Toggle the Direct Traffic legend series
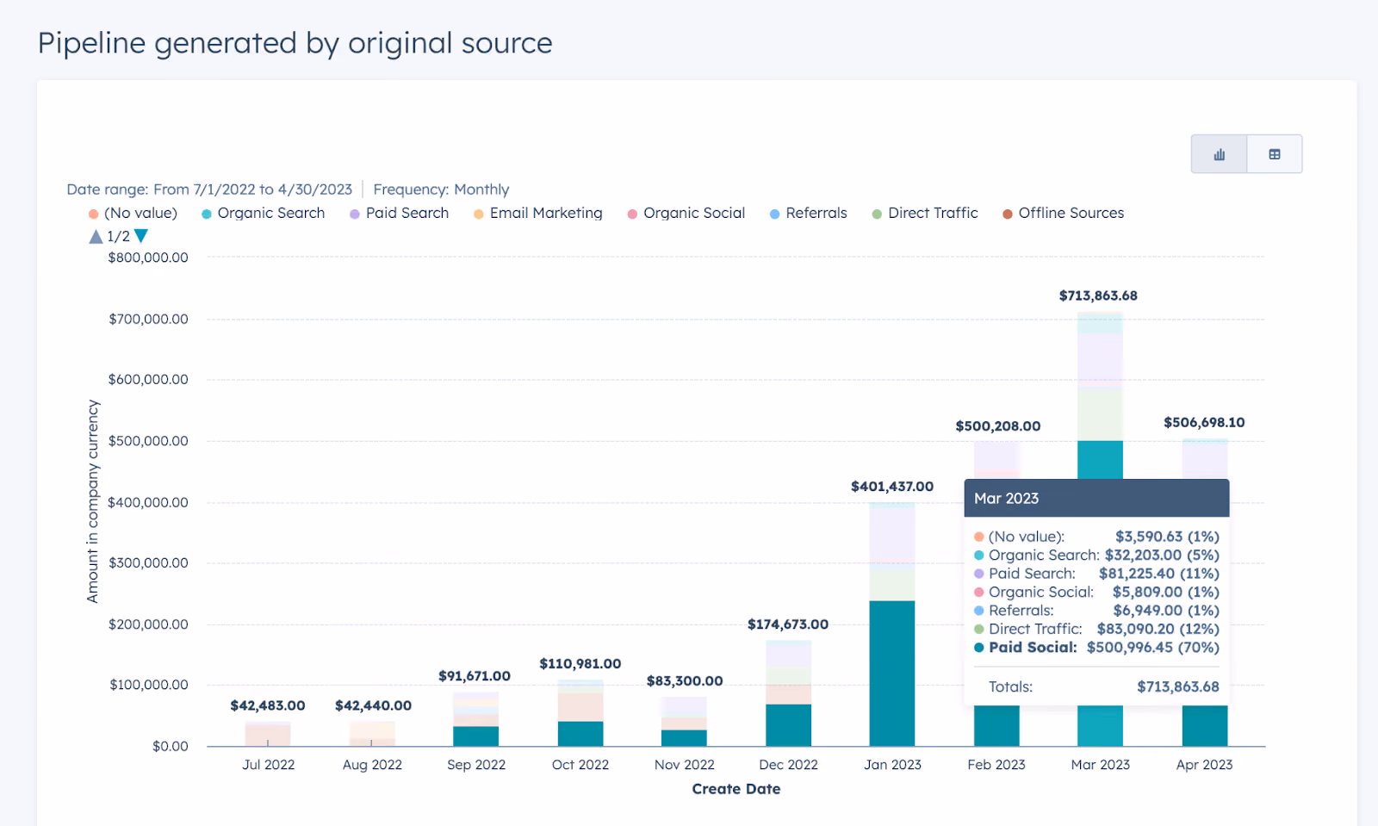 click(925, 214)
